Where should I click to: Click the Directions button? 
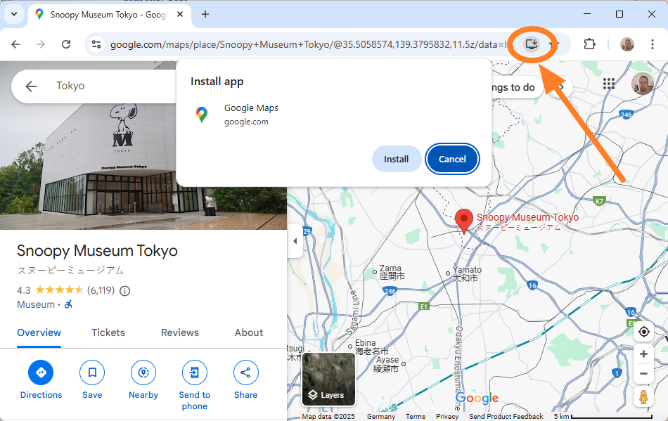[x=41, y=380]
